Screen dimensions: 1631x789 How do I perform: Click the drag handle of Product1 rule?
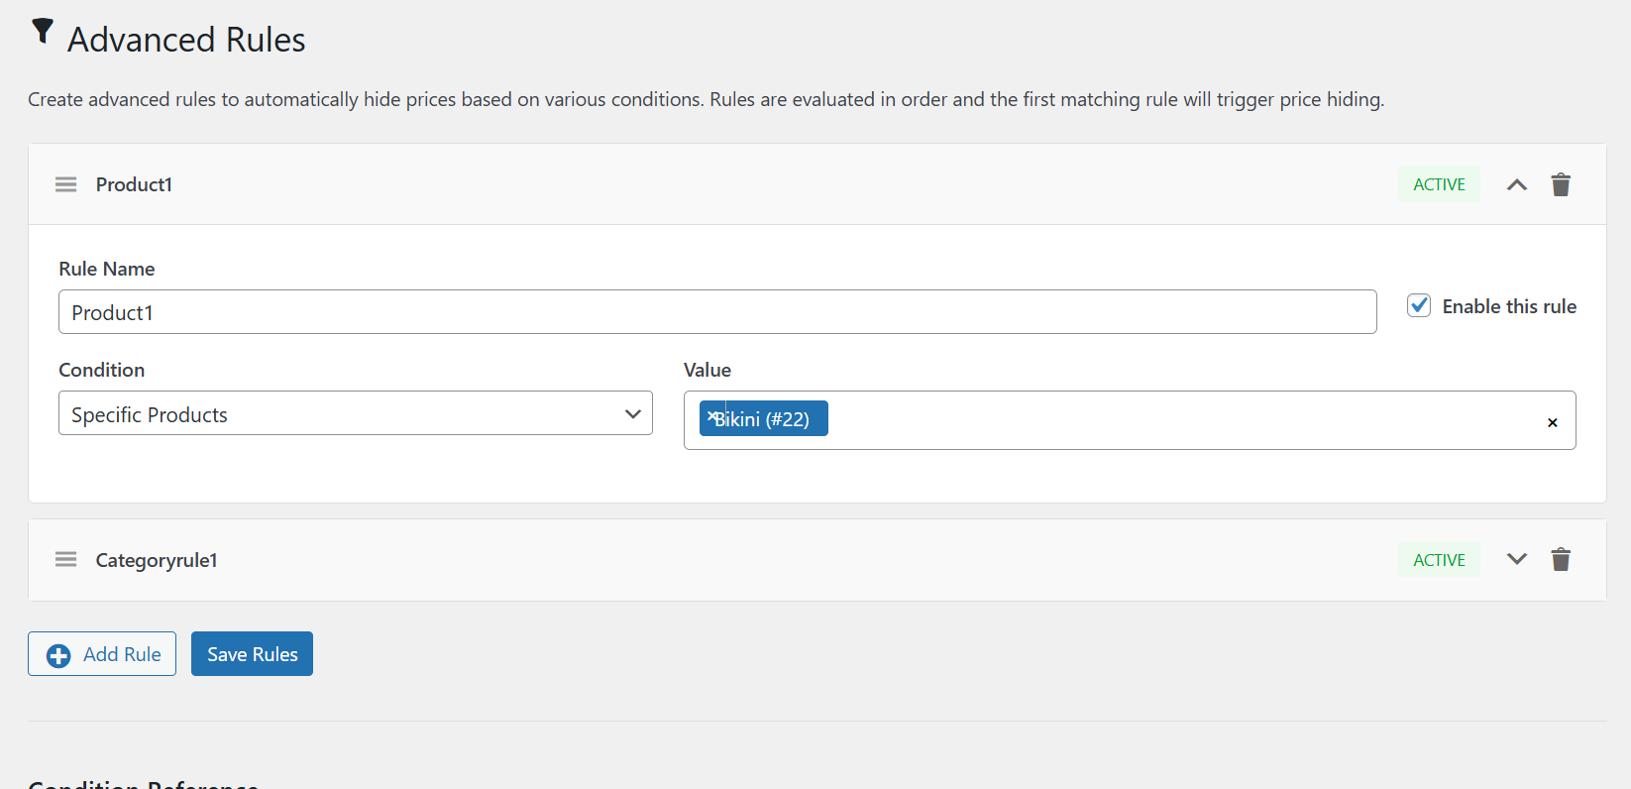(65, 184)
